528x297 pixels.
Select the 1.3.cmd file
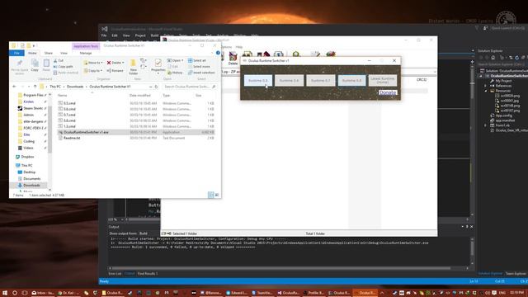point(136,126)
